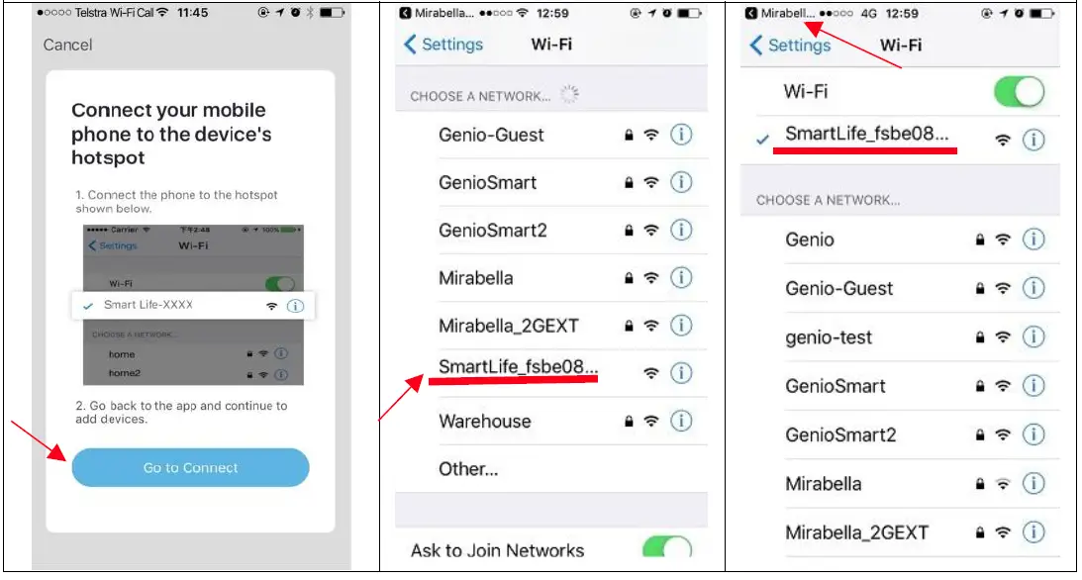Select the Warehouse Wi-Fi network
Viewport: 1082px width, 580px height.
552,421
